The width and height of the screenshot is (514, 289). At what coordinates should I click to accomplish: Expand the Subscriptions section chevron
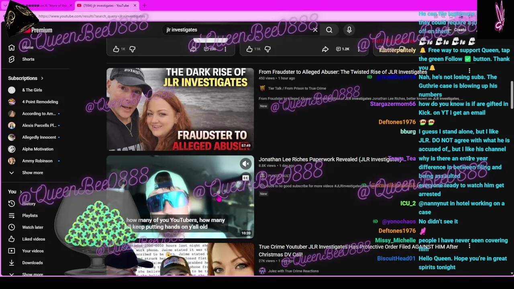click(x=42, y=78)
